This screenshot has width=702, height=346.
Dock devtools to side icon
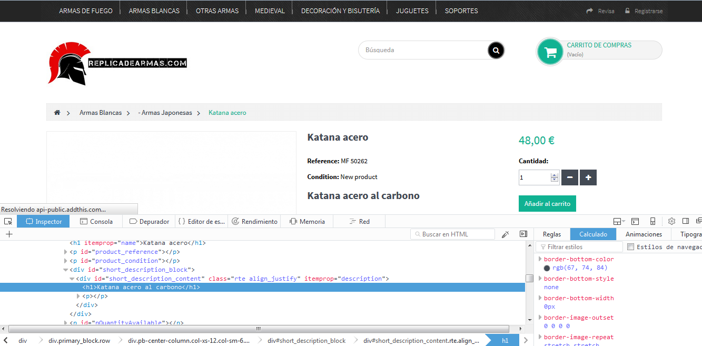pos(686,222)
